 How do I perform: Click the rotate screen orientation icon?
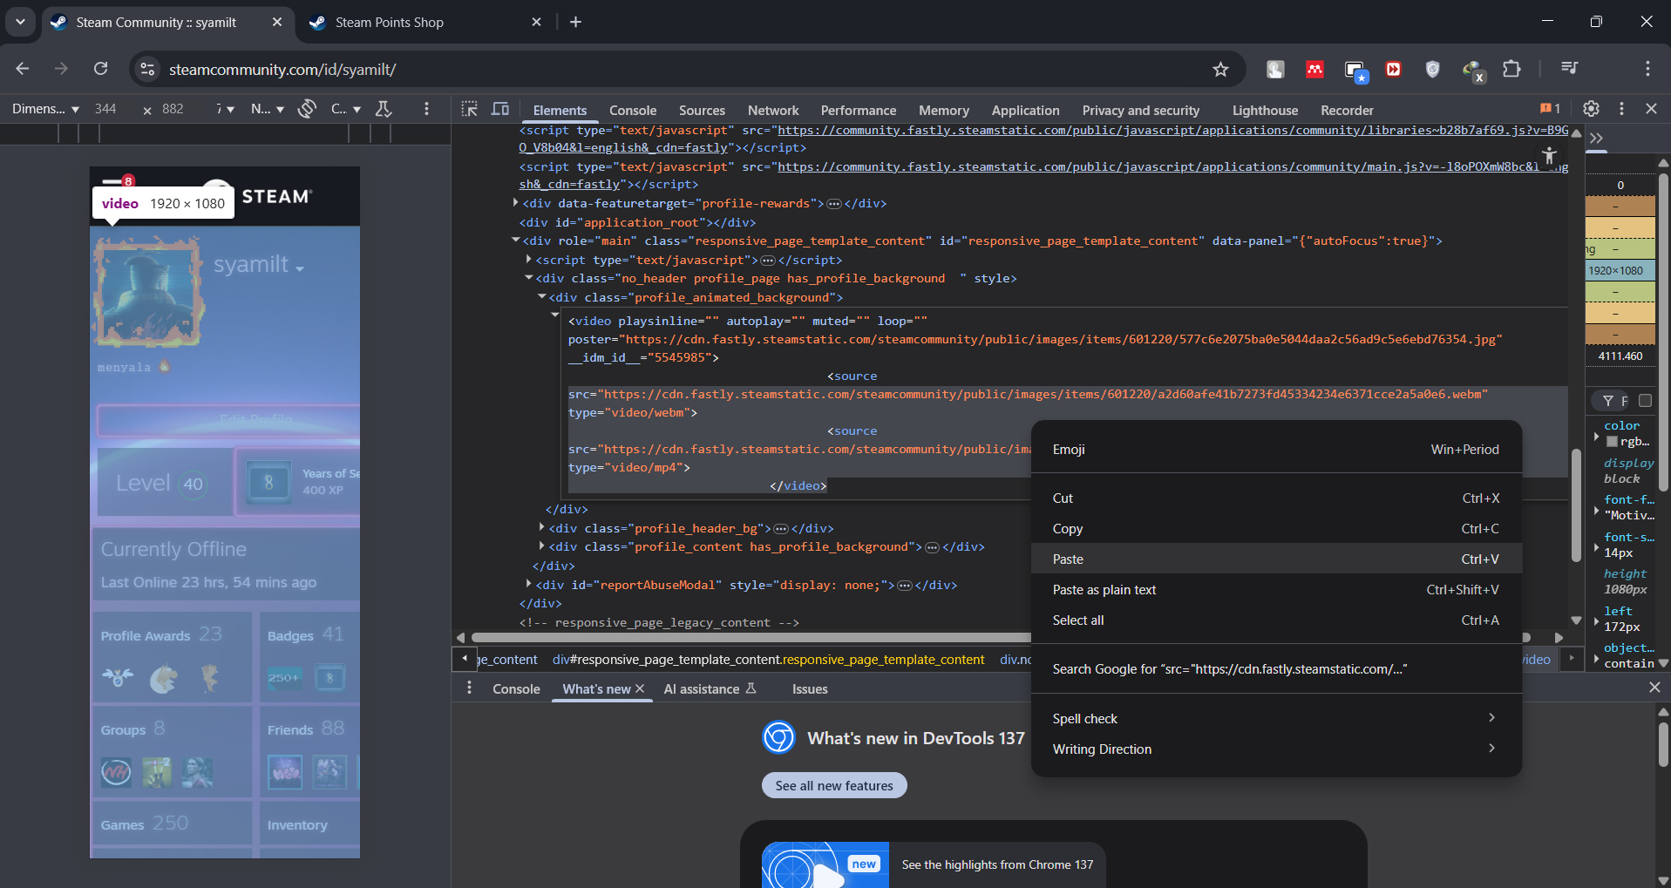tap(307, 109)
